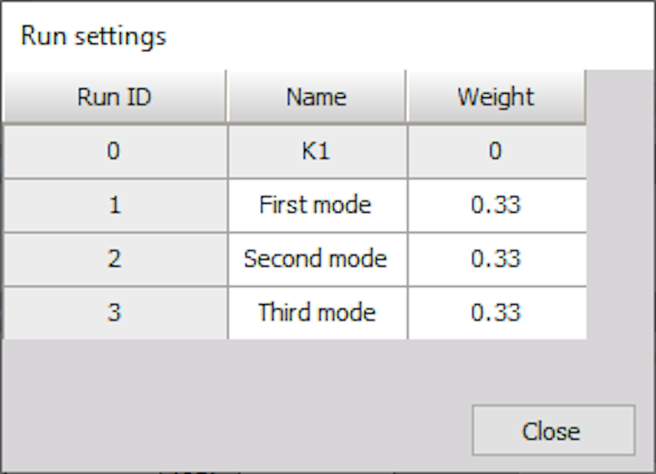
Task: Click the Name column header
Action: [x=316, y=97]
